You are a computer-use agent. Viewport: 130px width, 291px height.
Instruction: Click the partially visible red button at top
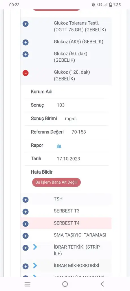click(56, 10)
